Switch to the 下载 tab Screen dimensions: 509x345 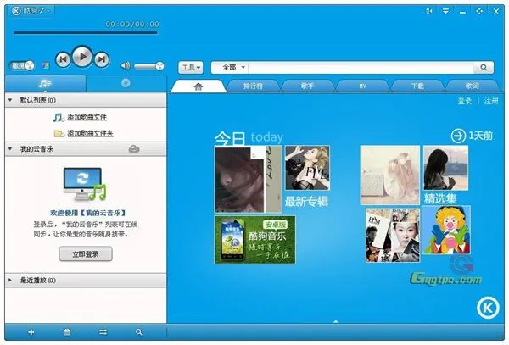[417, 86]
